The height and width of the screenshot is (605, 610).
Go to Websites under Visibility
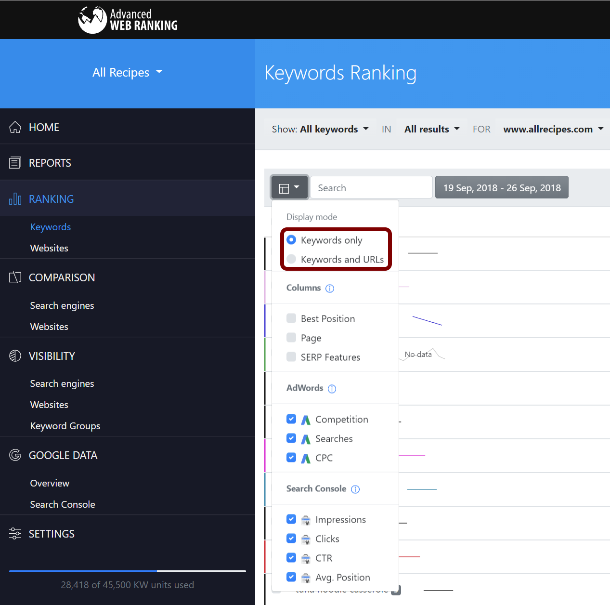49,405
